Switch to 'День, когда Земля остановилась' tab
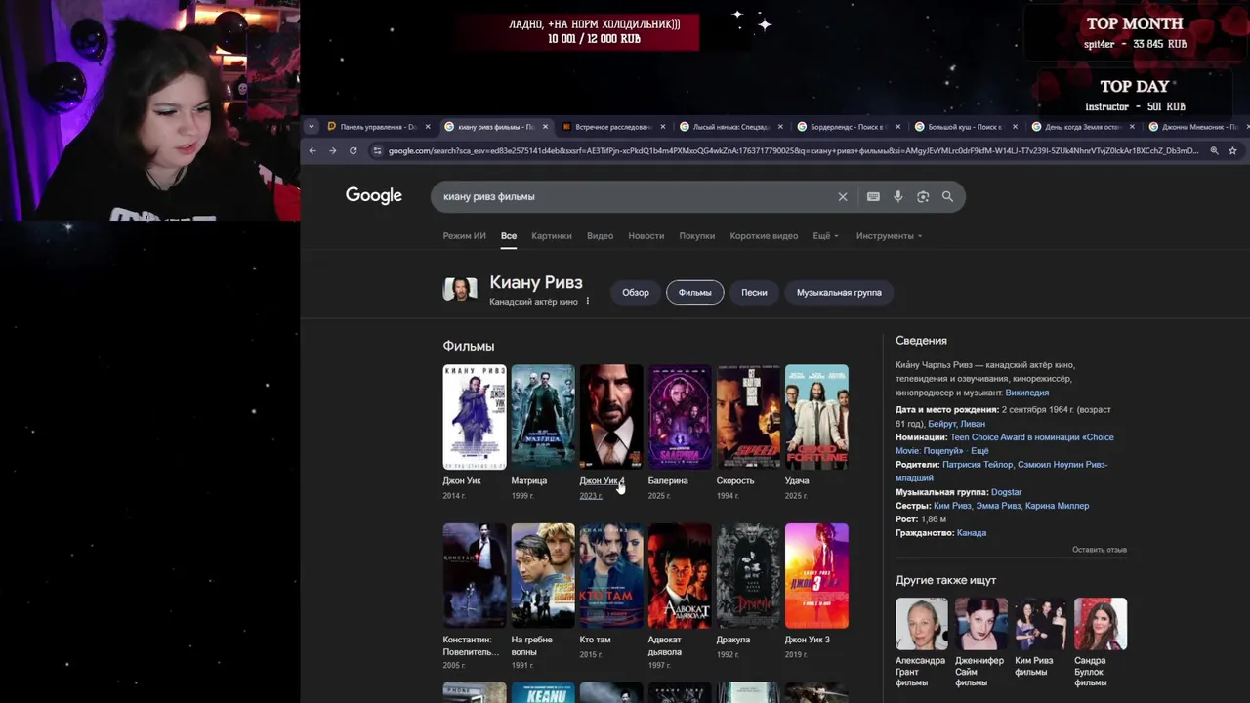The width and height of the screenshot is (1250, 703). 1081,127
